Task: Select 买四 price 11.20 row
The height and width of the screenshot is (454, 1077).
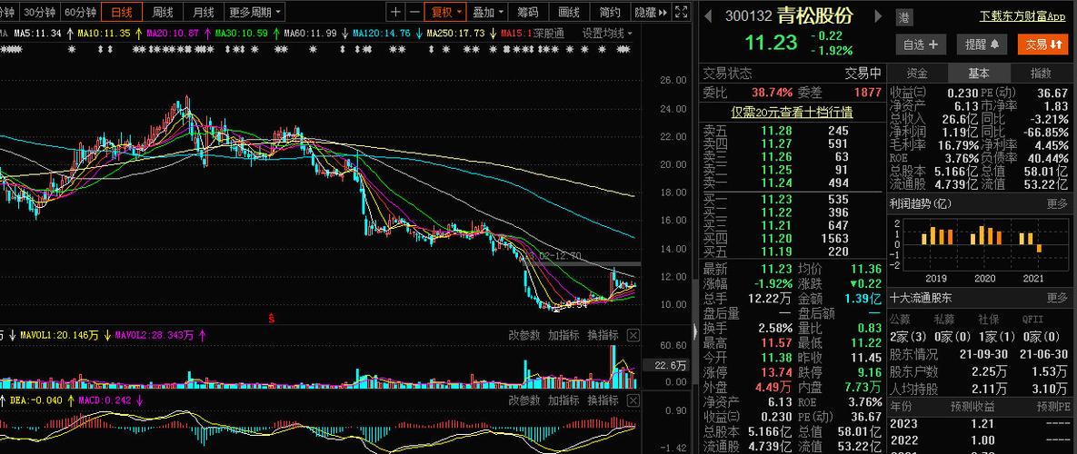Action: click(x=792, y=239)
